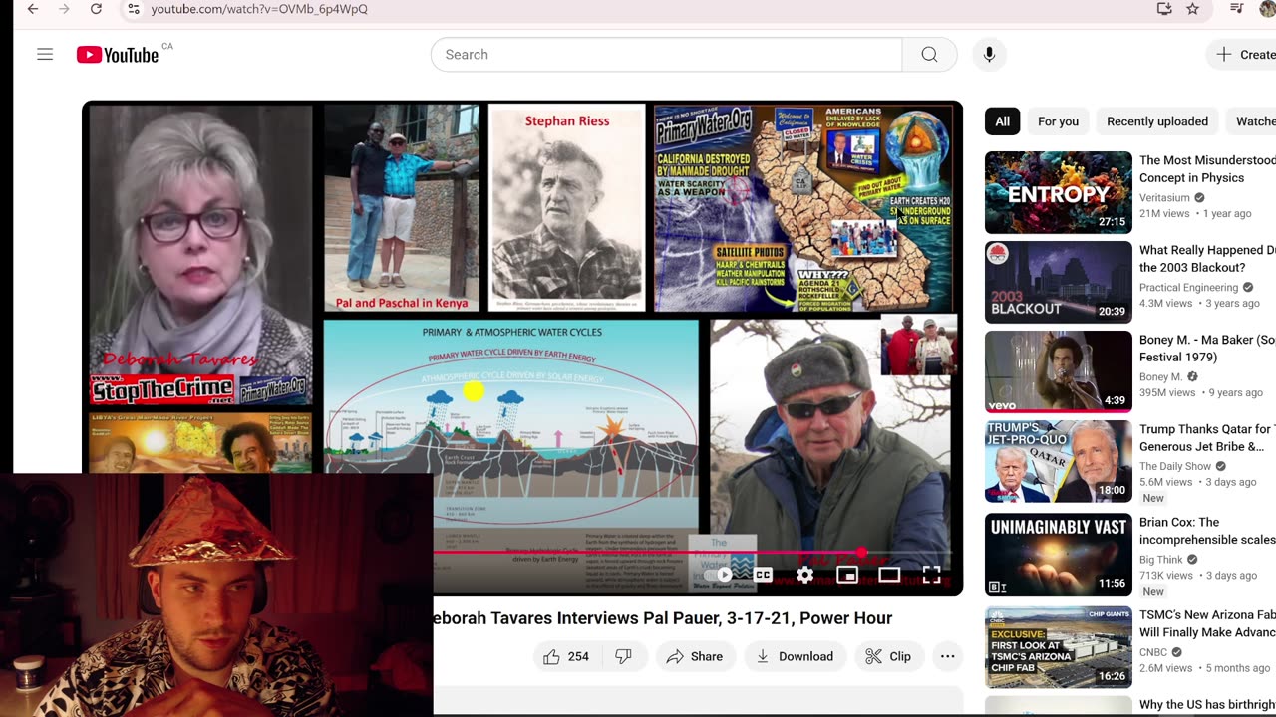Like the video with 254 likes
1276x717 pixels.
click(566, 656)
